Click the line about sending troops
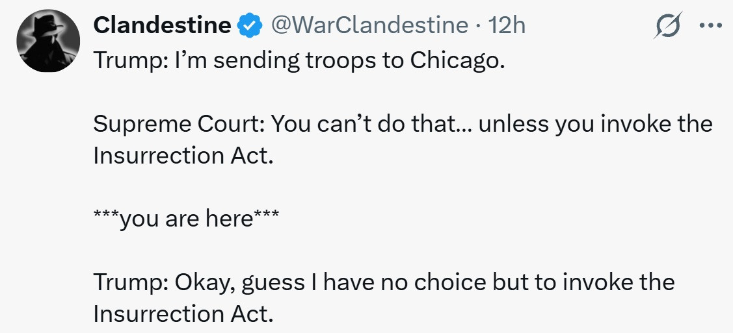Image resolution: width=733 pixels, height=333 pixels. pos(299,61)
